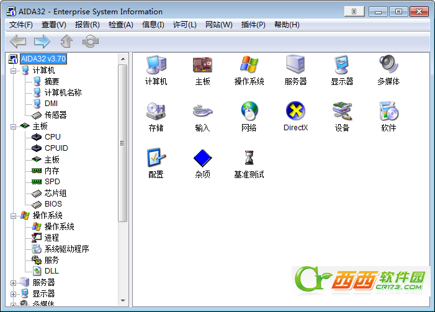
Task: Open the 基准测试 hourglass benchmark icon
Action: pos(249,163)
